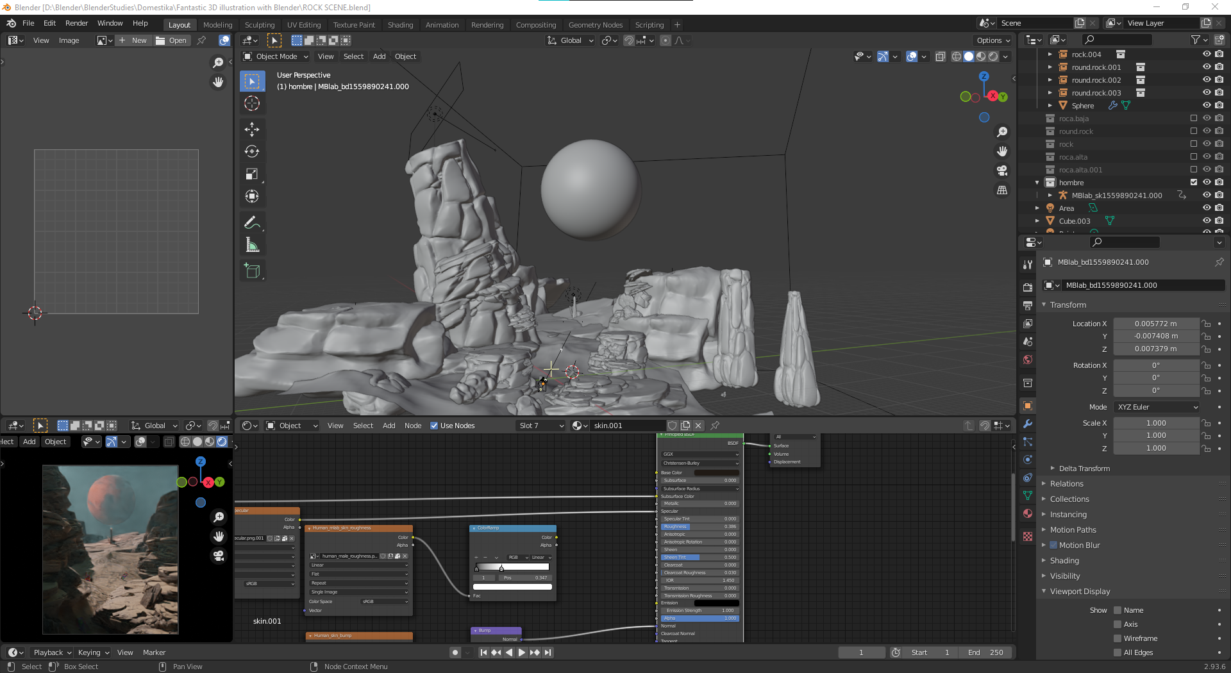Open the Add menu in 3D viewport
The image size is (1231, 673).
tap(380, 56)
